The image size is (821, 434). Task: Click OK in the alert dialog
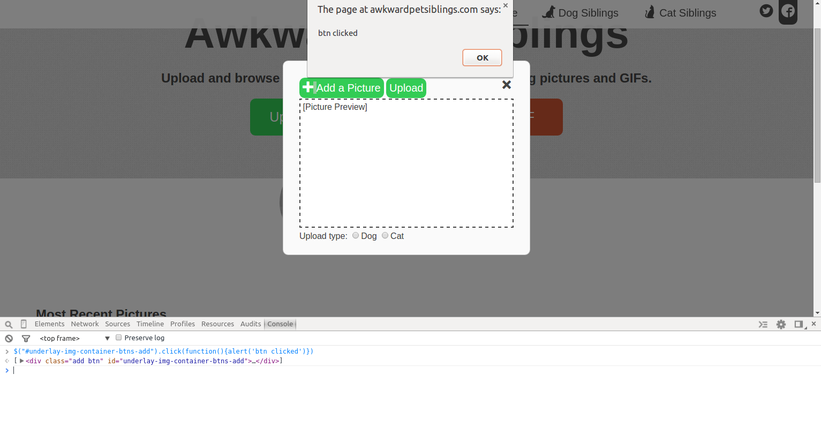(482, 58)
